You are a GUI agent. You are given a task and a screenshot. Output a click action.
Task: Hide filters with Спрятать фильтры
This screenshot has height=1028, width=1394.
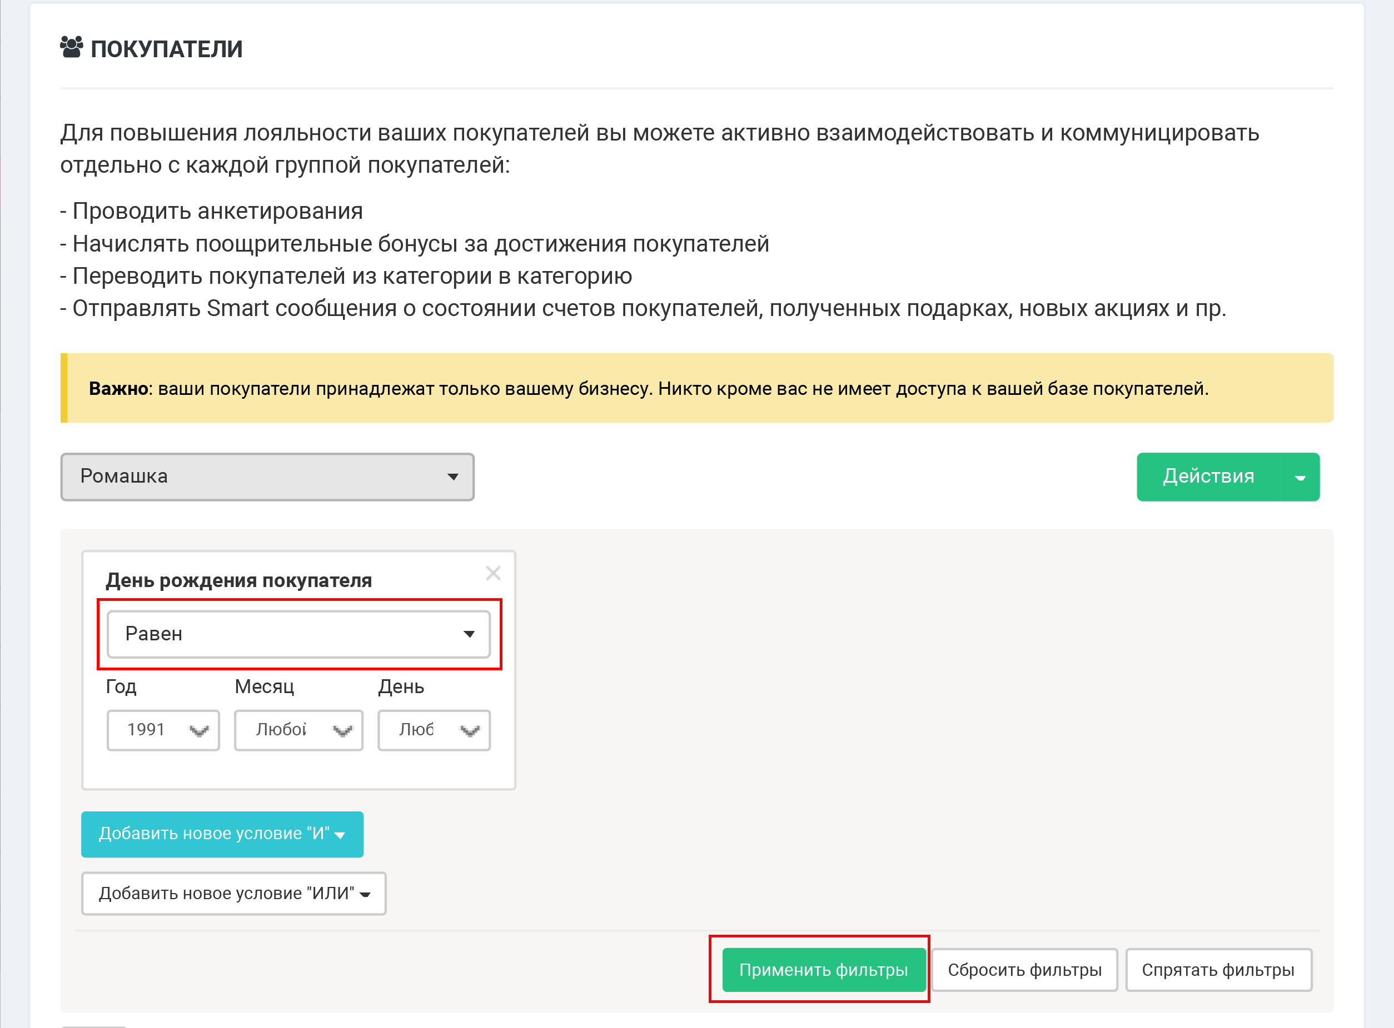pyautogui.click(x=1218, y=970)
